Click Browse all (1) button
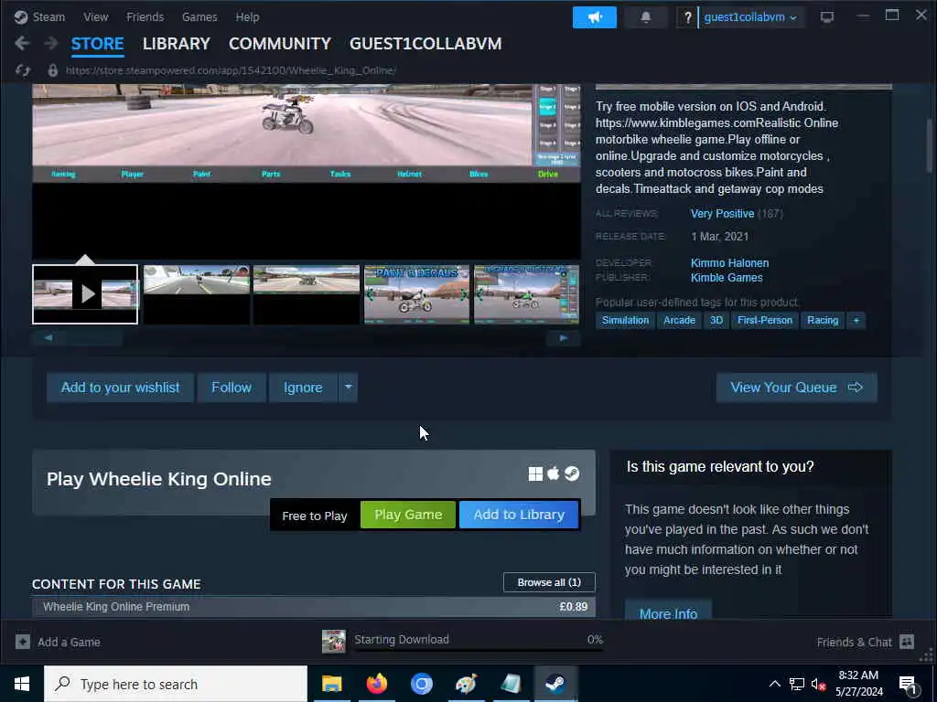The height and width of the screenshot is (702, 937). tap(549, 582)
